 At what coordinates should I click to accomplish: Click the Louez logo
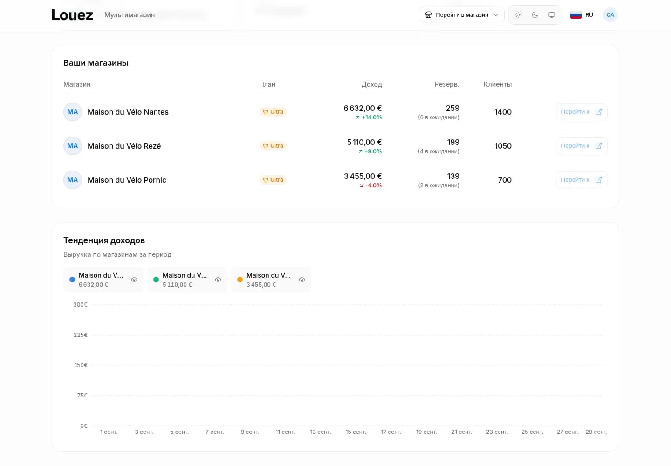[x=72, y=15]
